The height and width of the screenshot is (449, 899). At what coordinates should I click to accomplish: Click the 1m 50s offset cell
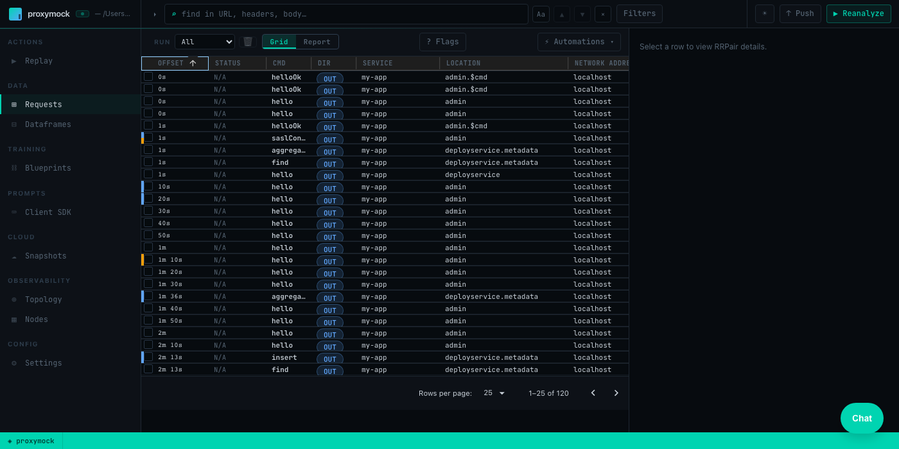(170, 321)
